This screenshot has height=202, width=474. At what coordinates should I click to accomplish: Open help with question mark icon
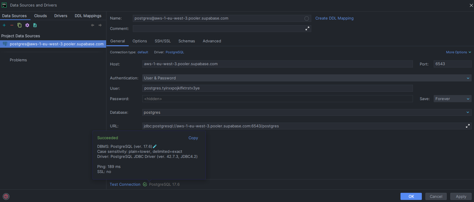coord(6,196)
